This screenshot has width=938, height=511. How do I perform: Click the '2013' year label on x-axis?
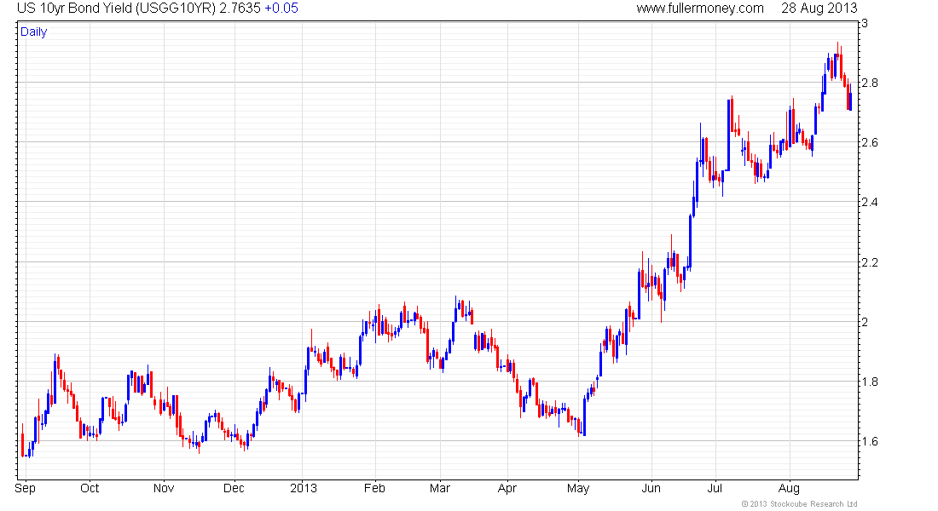pos(304,488)
